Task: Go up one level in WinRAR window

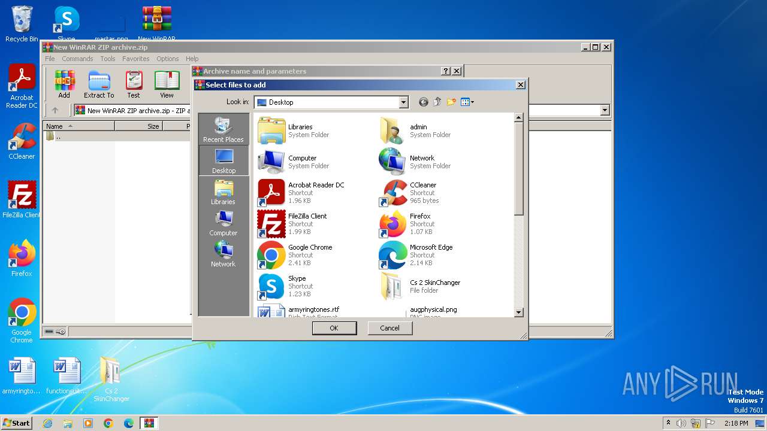Action: tap(55, 110)
